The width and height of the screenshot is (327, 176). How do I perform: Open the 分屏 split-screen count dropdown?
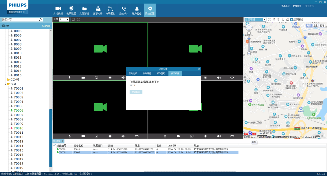pyautogui.click(x=67, y=20)
